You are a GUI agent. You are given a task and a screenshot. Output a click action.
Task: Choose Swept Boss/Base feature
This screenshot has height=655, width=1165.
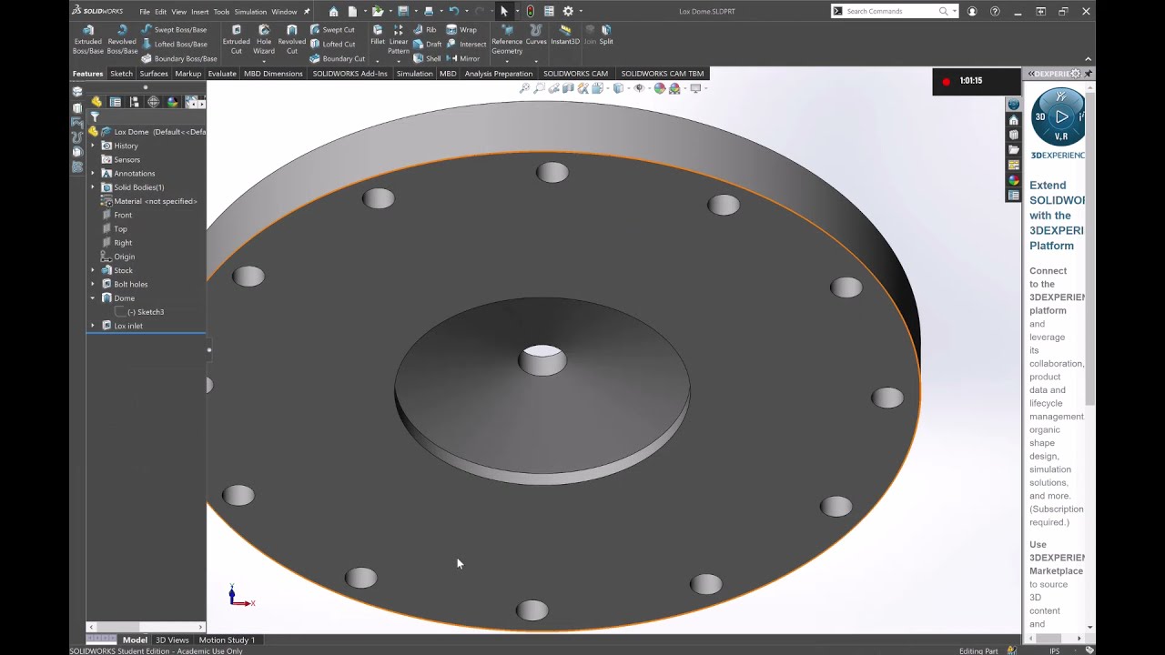tap(173, 29)
